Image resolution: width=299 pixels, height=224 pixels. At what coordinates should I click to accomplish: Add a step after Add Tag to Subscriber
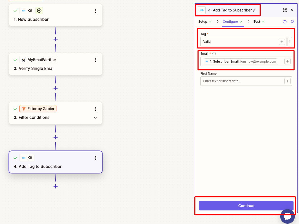pyautogui.click(x=56, y=186)
